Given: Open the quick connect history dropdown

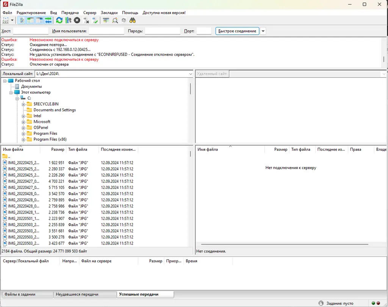Looking at the screenshot, I should click(x=263, y=31).
